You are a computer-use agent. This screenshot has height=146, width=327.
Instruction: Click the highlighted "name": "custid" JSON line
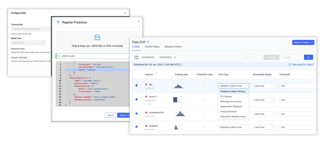pos(97,70)
